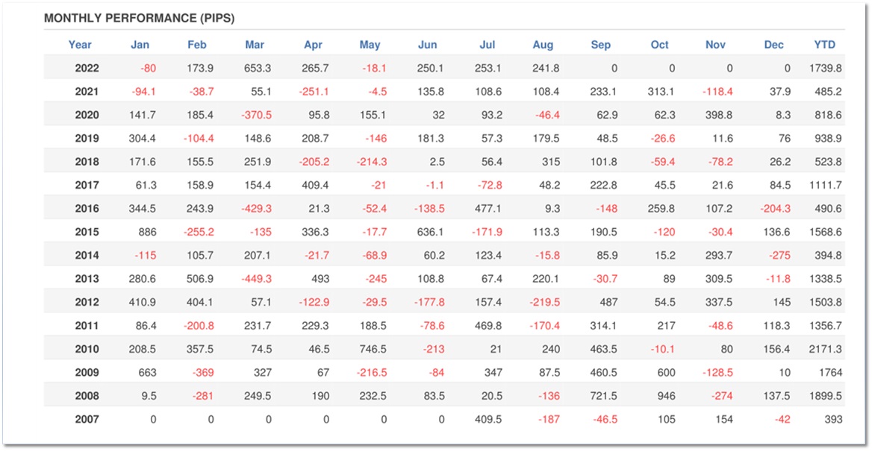The width and height of the screenshot is (872, 451).
Task: Click the 2019 year row label
Action: [x=87, y=139]
